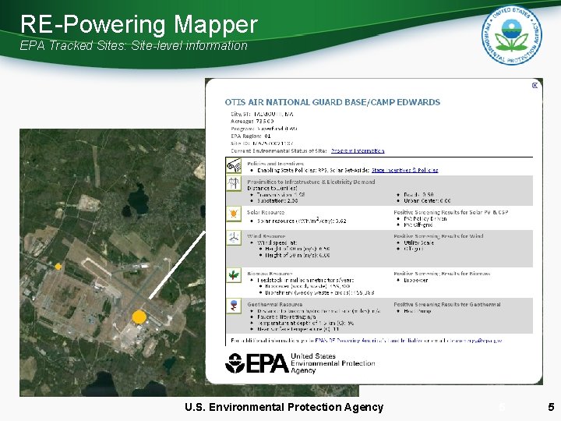Click the cleanenergy email address link
The image size is (561, 421).
click(474, 341)
